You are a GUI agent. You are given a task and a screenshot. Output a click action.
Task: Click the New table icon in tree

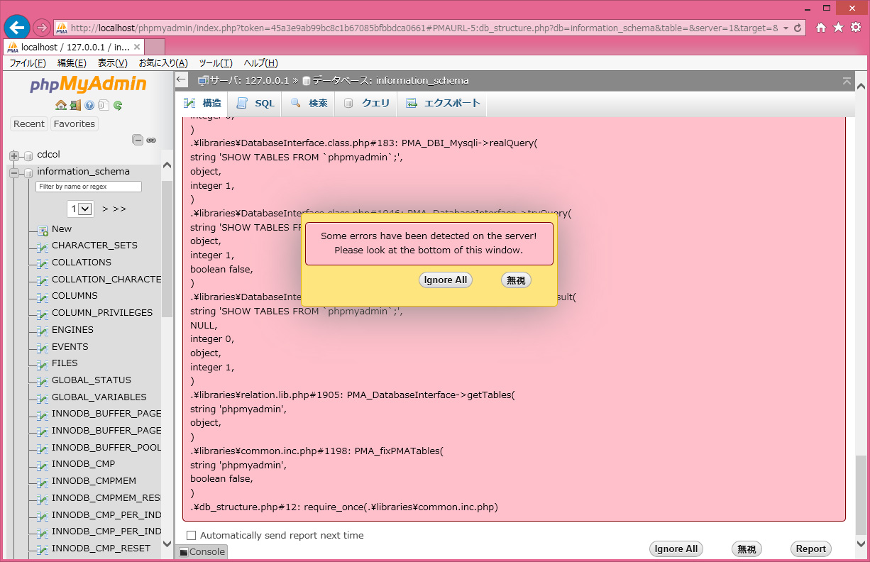pos(43,229)
